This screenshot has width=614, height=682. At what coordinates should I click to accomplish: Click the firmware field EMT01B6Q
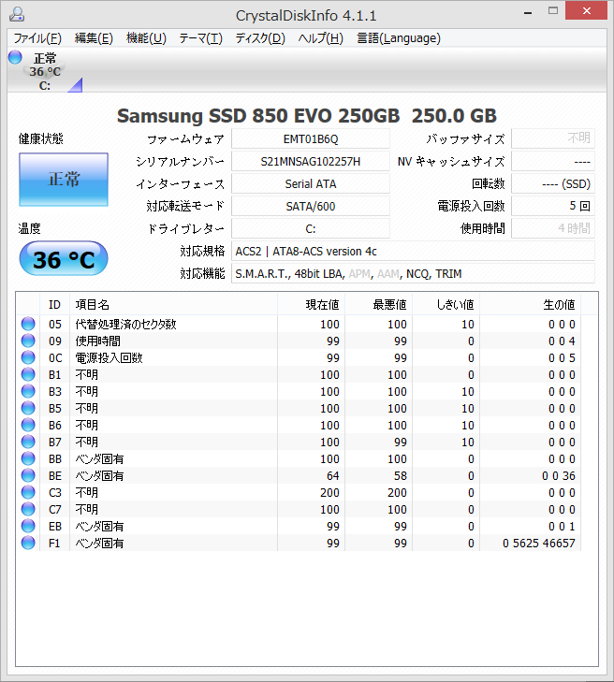click(311, 138)
